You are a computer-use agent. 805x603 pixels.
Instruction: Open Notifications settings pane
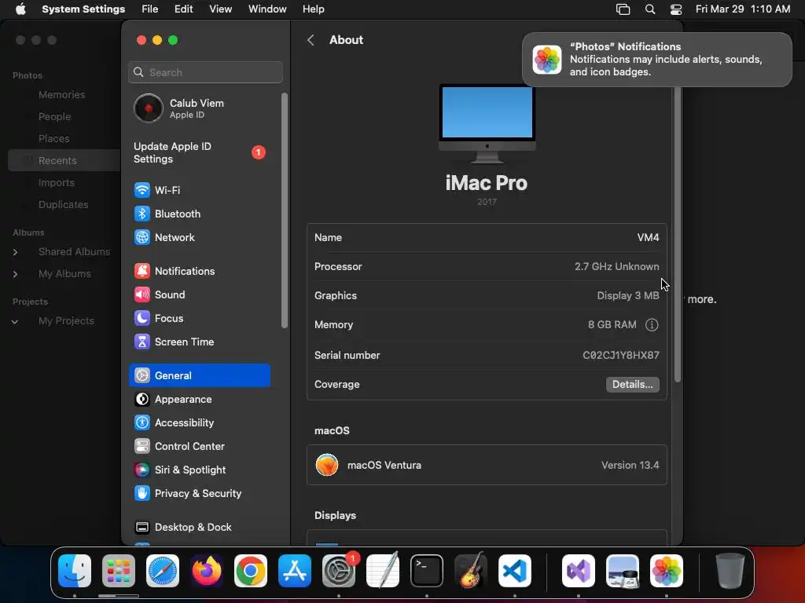click(199, 271)
